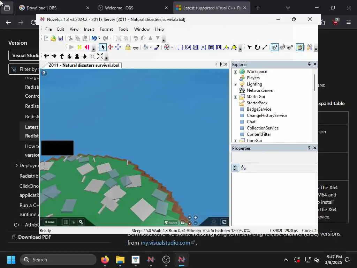Open the Tools menu
This screenshot has width=357, height=268.
click(x=123, y=29)
